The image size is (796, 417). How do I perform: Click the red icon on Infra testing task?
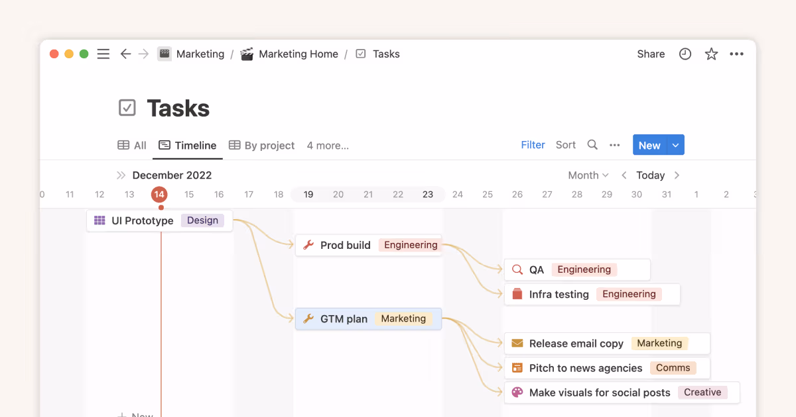click(x=518, y=294)
